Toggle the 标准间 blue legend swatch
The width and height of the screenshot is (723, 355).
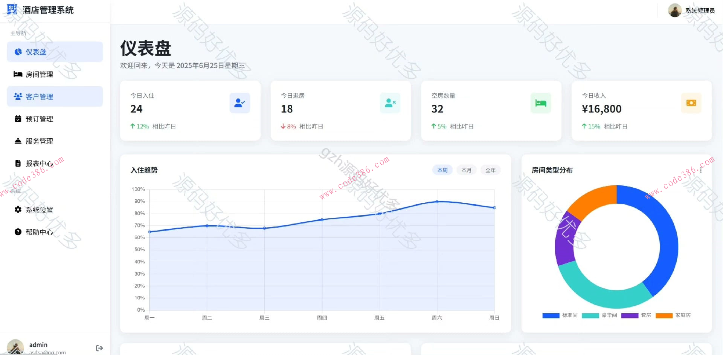click(x=551, y=315)
